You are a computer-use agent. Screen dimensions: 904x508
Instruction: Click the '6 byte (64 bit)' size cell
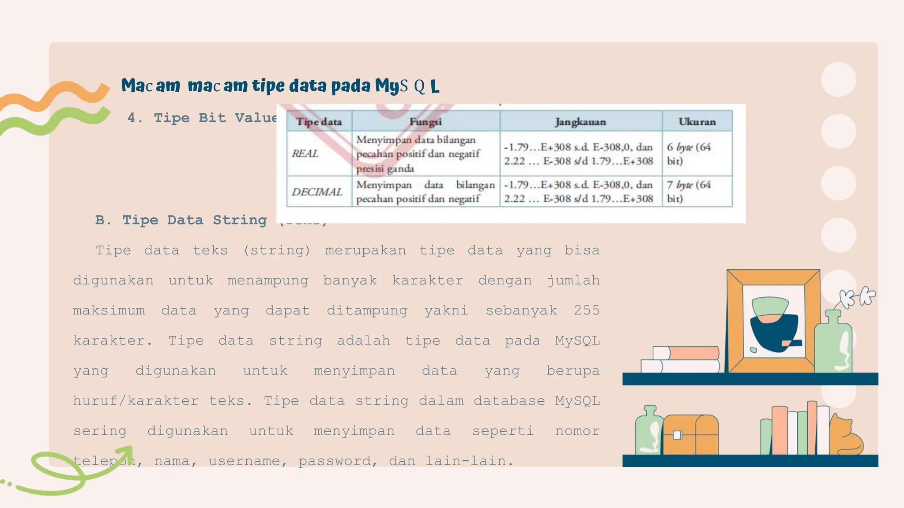click(x=697, y=153)
